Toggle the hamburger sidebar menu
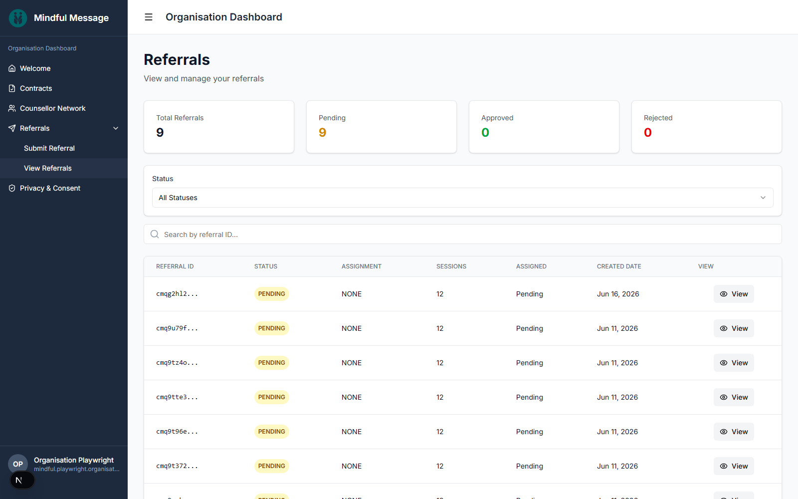The width and height of the screenshot is (798, 499). coord(149,17)
